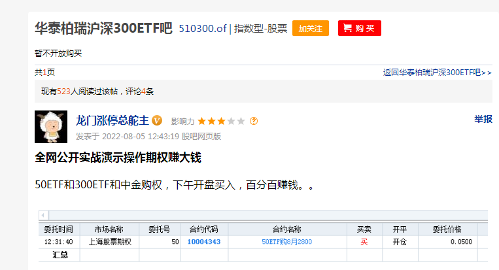The image size is (499, 270).
Task: Click the 市场名称 column header
Action: click(x=109, y=229)
